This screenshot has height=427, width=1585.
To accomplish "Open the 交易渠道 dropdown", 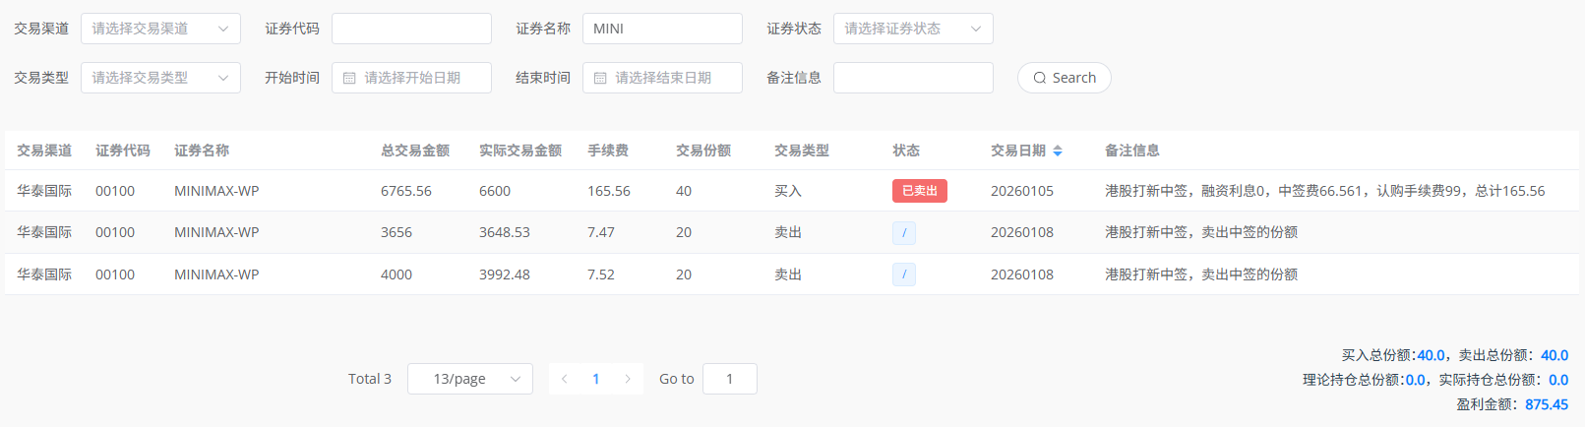I will click(160, 29).
